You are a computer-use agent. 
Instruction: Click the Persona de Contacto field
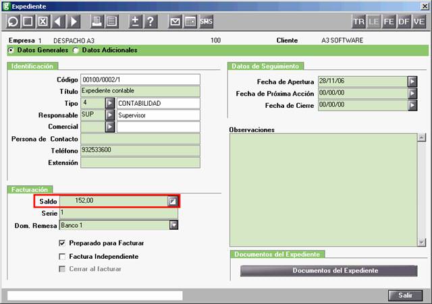coord(140,139)
